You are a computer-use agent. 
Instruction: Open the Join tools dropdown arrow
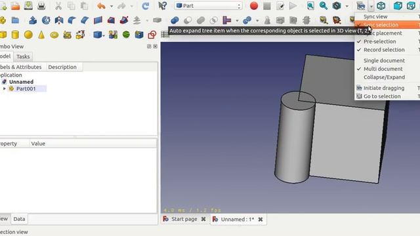237,20
